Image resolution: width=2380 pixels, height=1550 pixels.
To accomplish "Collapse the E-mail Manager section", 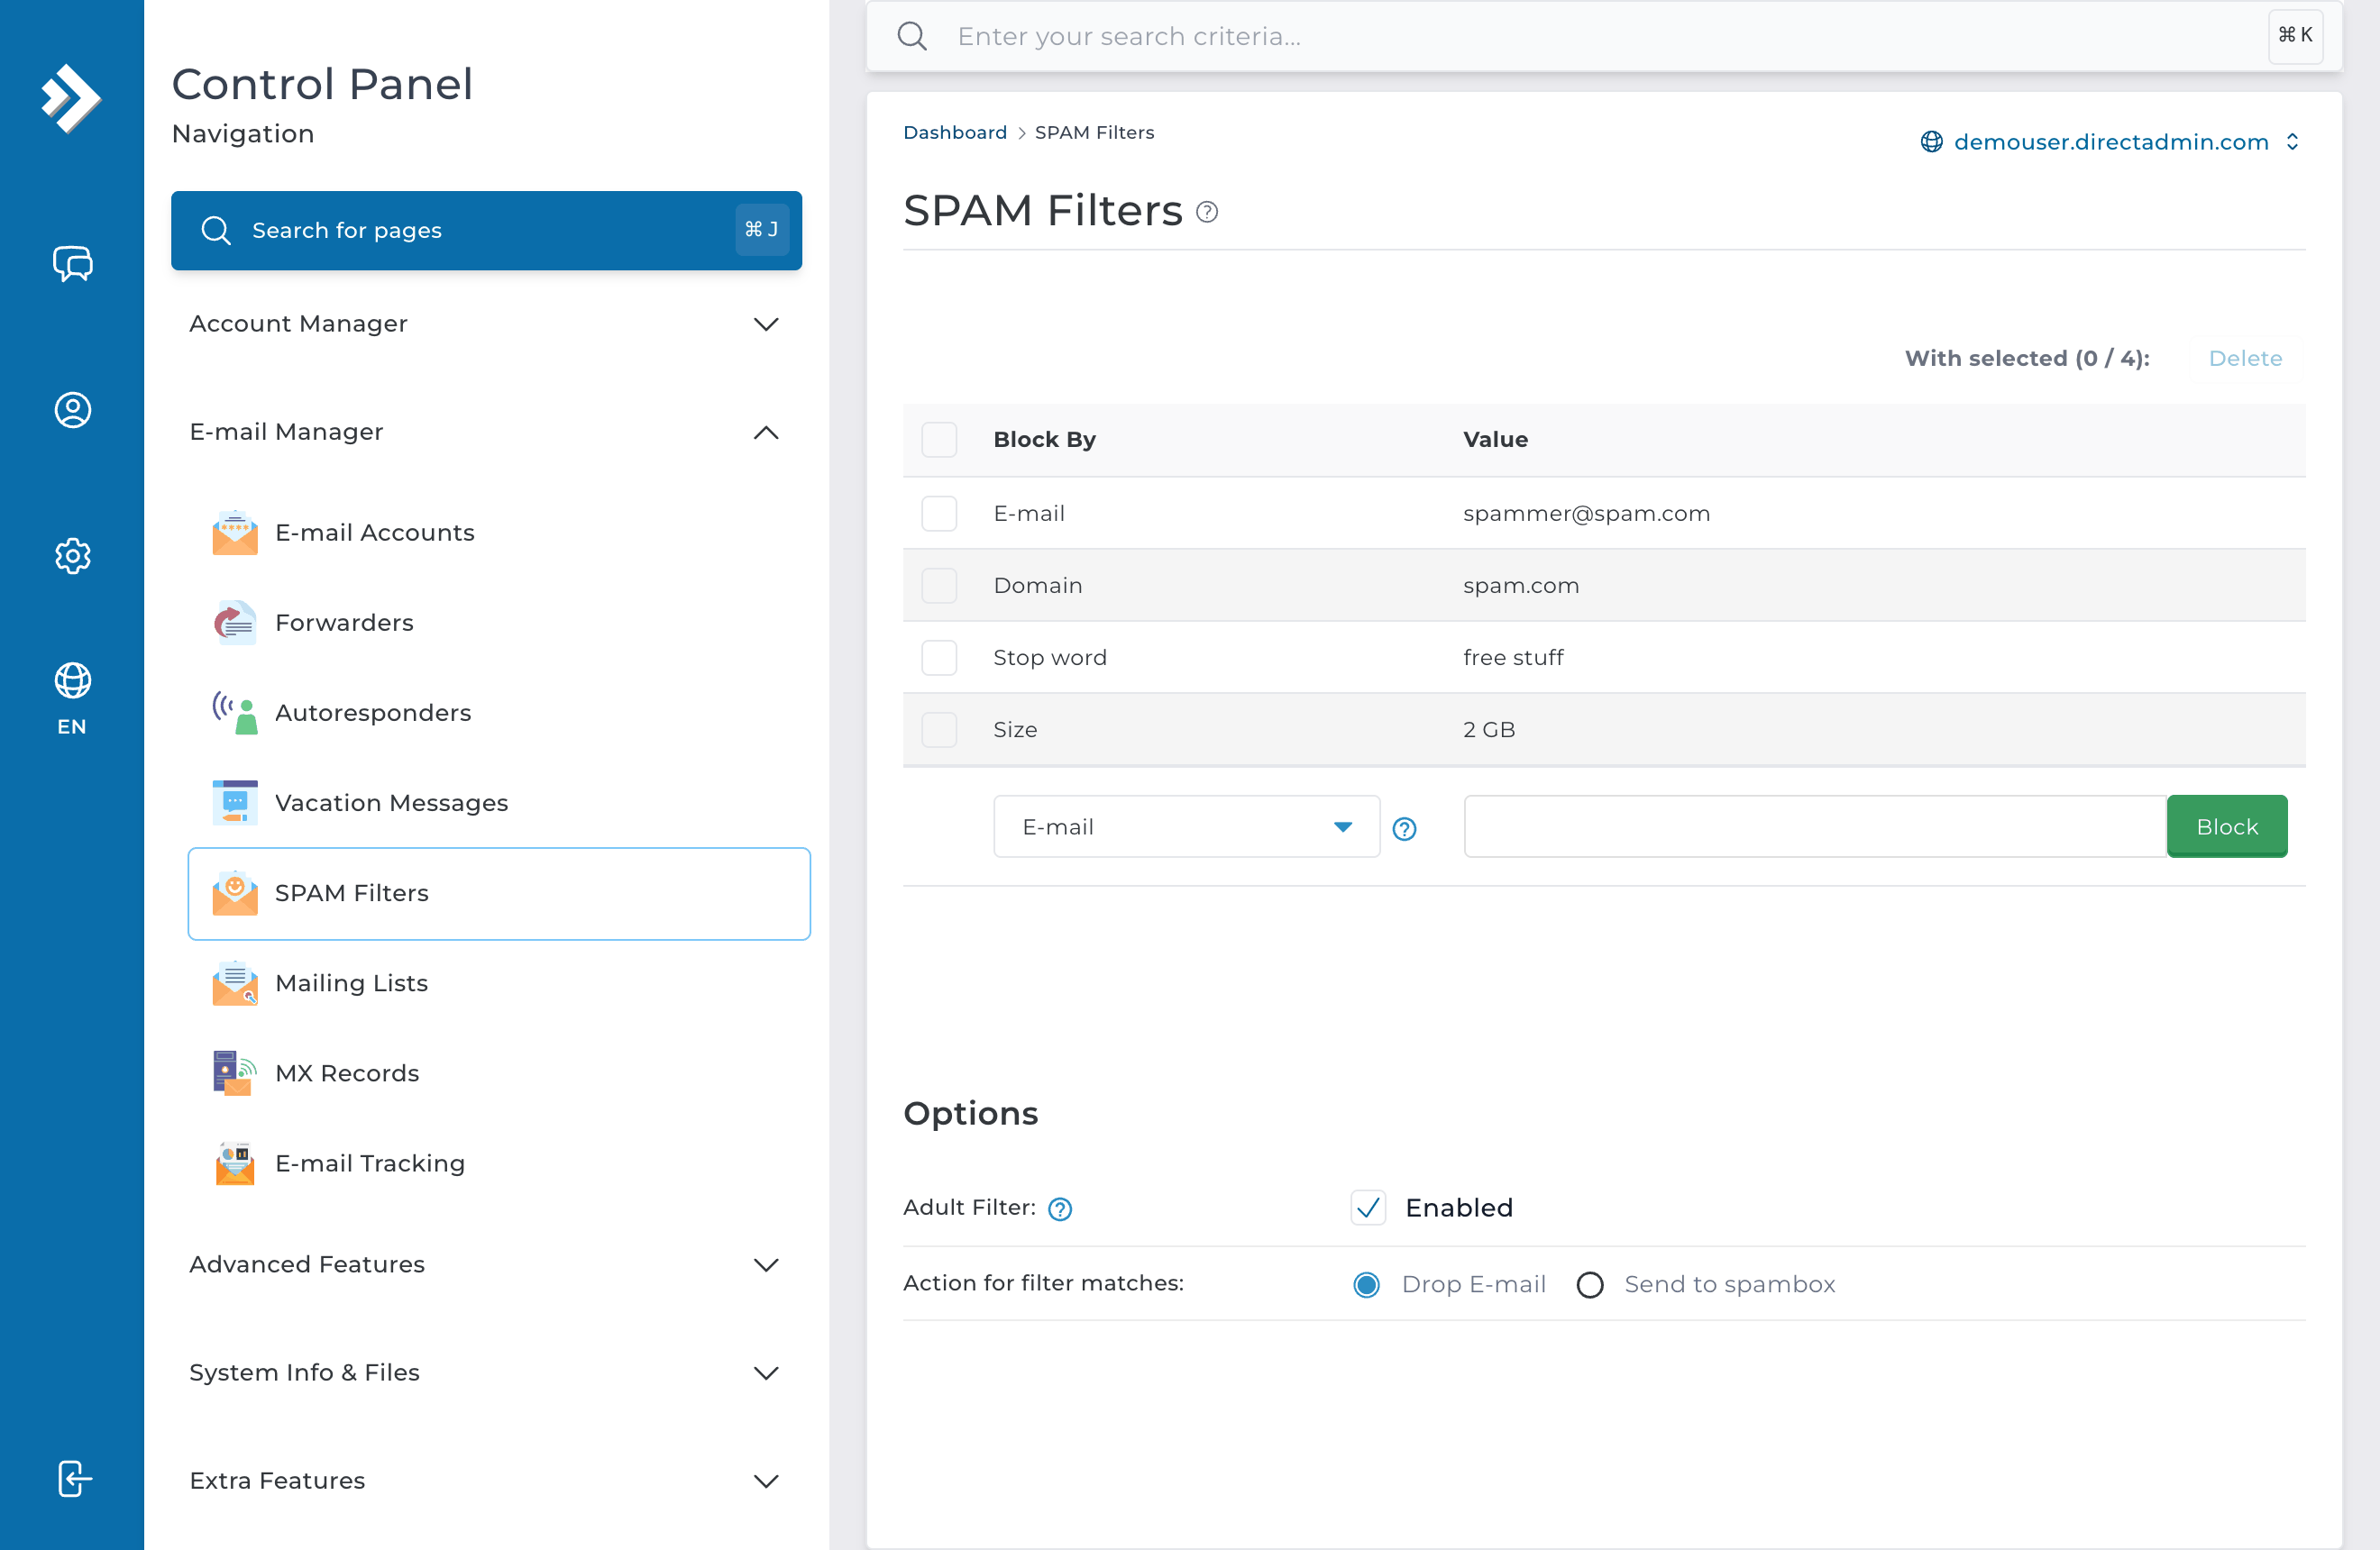I will (x=486, y=432).
